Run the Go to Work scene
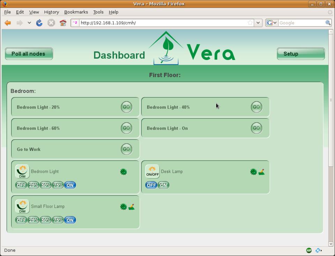The width and height of the screenshot is (335, 256). (x=126, y=149)
